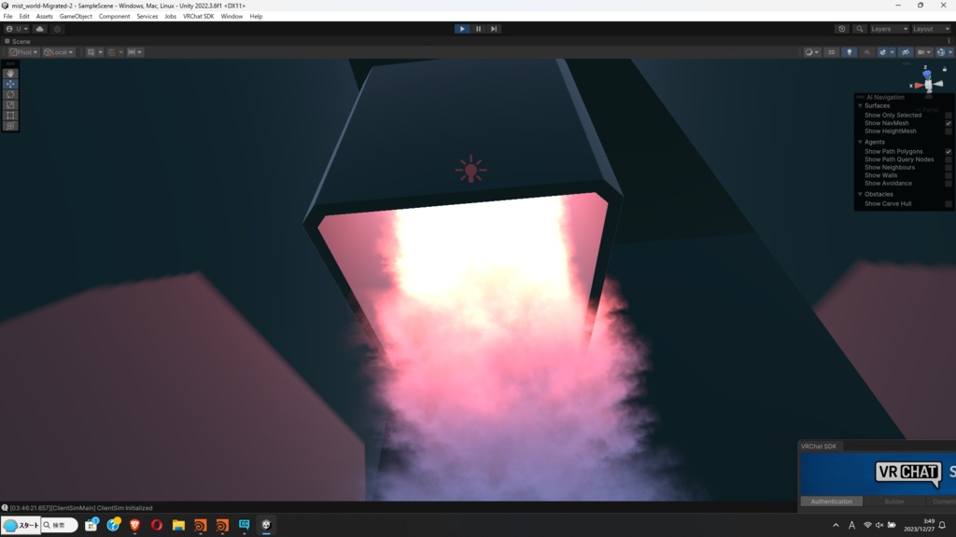Select the combined Transform tool
The image size is (956, 537).
coord(10,126)
